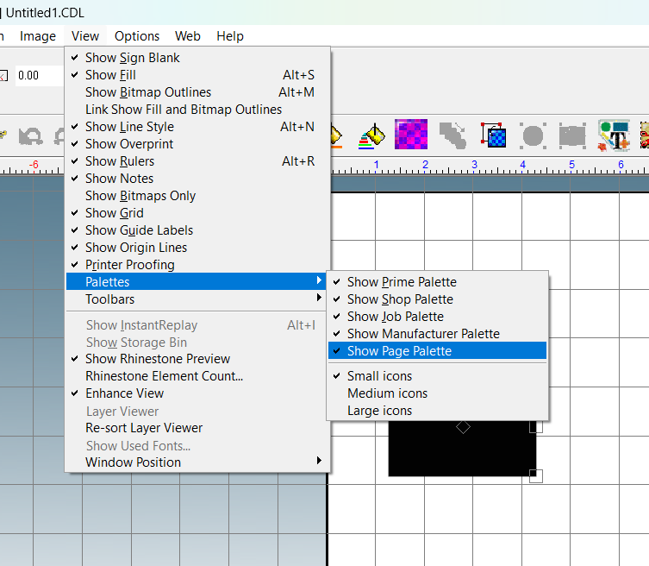Click the grayed undo arrow icon
Viewport: 649px width, 566px height.
click(x=31, y=136)
